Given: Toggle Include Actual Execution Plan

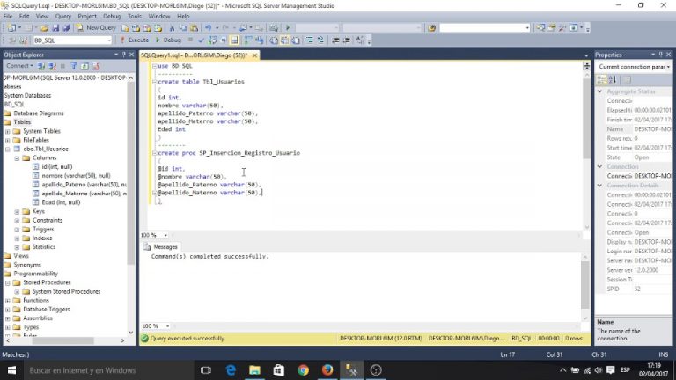Looking at the screenshot, I should click(247, 40).
